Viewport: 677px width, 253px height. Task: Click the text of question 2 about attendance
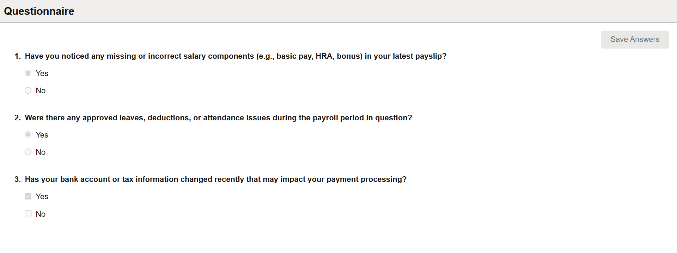coord(218,118)
